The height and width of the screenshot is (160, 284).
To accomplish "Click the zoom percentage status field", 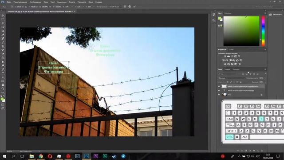I will [9, 151].
